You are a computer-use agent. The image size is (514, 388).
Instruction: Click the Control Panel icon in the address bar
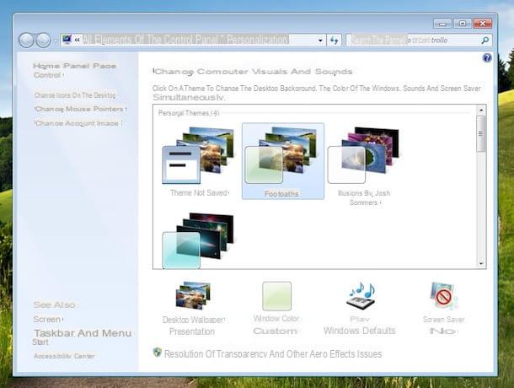pos(67,40)
